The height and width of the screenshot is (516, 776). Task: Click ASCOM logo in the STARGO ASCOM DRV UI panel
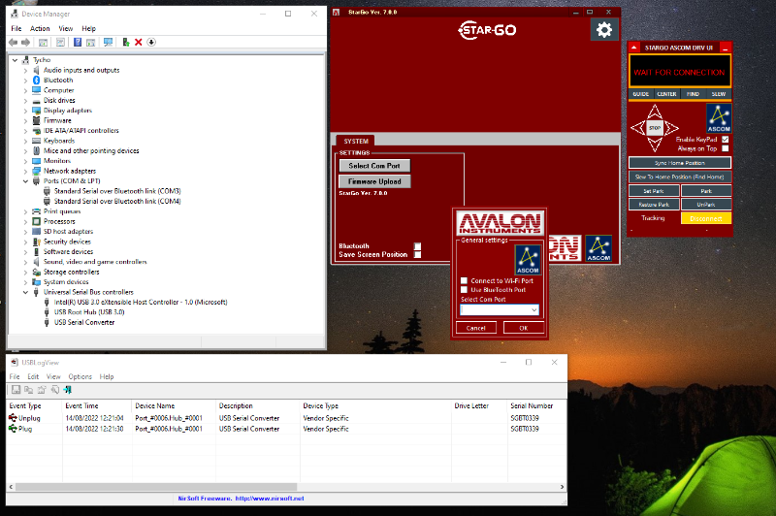click(x=719, y=117)
